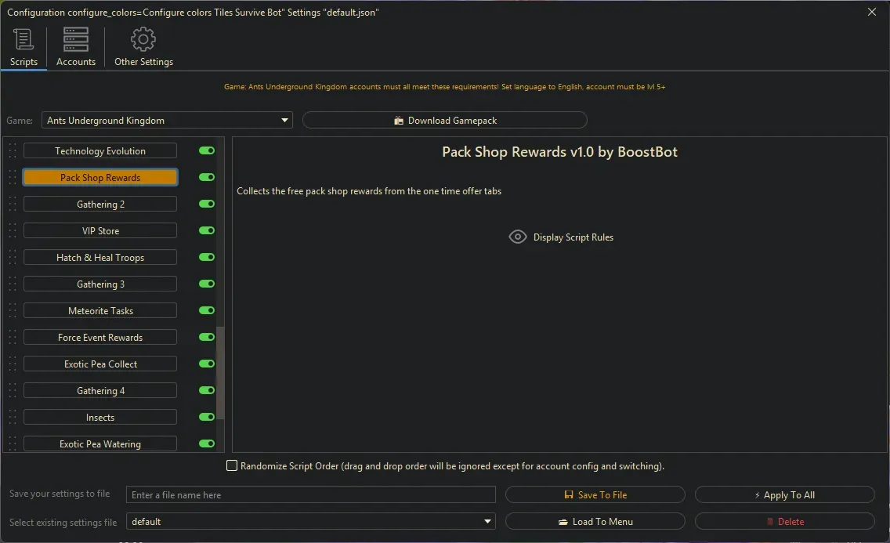The height and width of the screenshot is (543, 890).
Task: Click the file name input field
Action: pos(310,494)
